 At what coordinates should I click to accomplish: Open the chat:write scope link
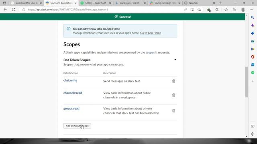[70, 80]
